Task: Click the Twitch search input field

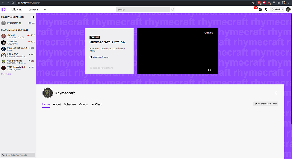Action: pyautogui.click(x=143, y=10)
